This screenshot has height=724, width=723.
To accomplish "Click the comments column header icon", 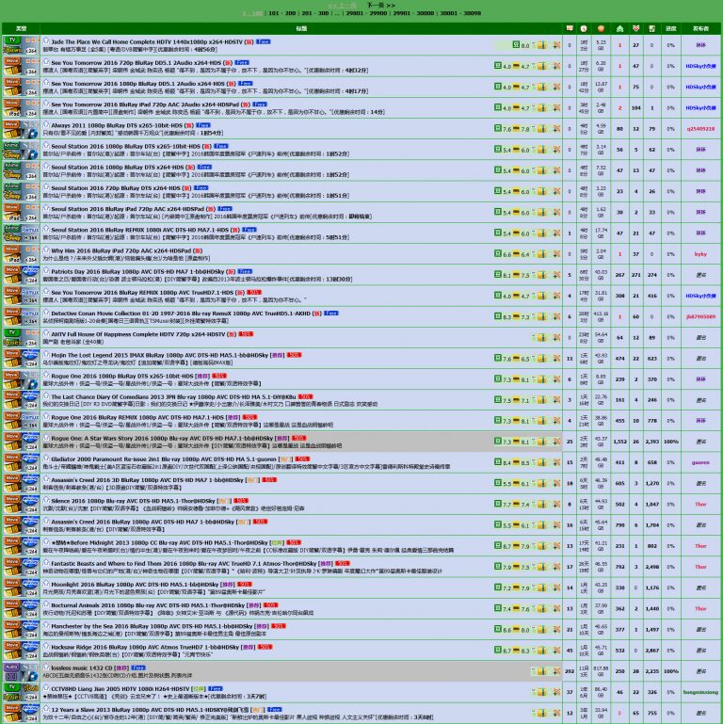I will tap(569, 28).
